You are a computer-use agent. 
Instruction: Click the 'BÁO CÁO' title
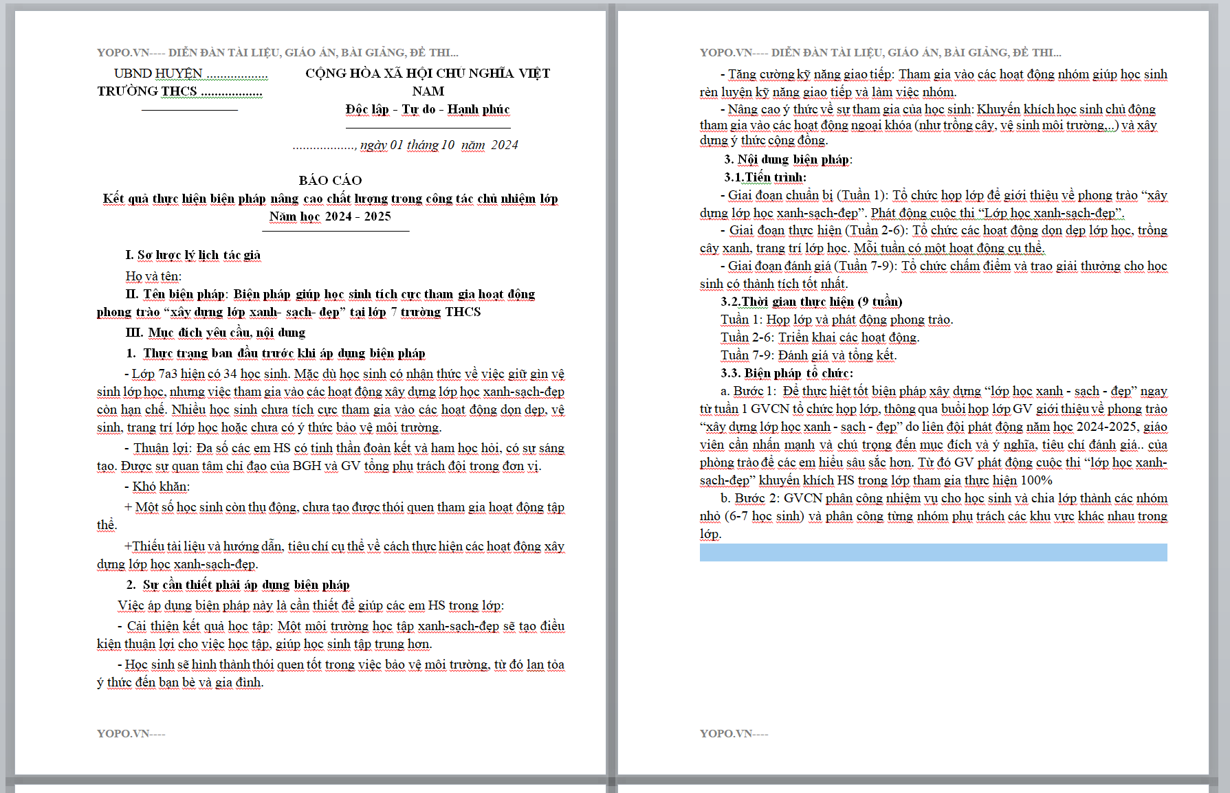330,181
